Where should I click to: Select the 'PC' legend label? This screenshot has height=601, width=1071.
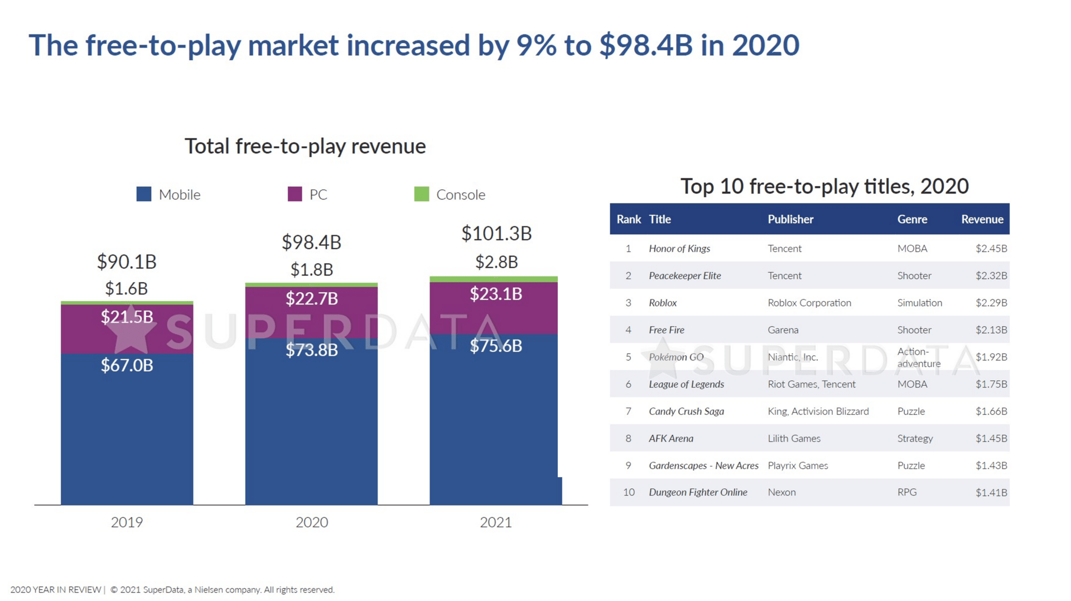[318, 195]
